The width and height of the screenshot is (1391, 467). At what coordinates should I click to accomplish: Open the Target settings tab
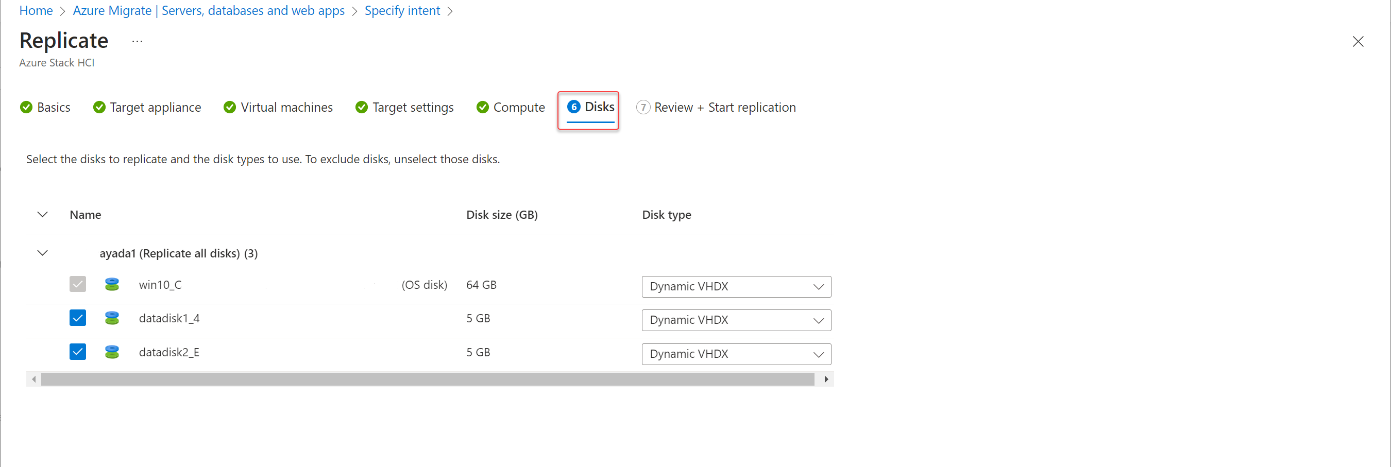click(404, 108)
